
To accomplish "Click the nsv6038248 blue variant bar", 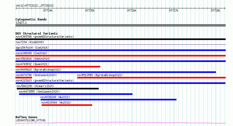I will pyautogui.click(x=108, y=100).
